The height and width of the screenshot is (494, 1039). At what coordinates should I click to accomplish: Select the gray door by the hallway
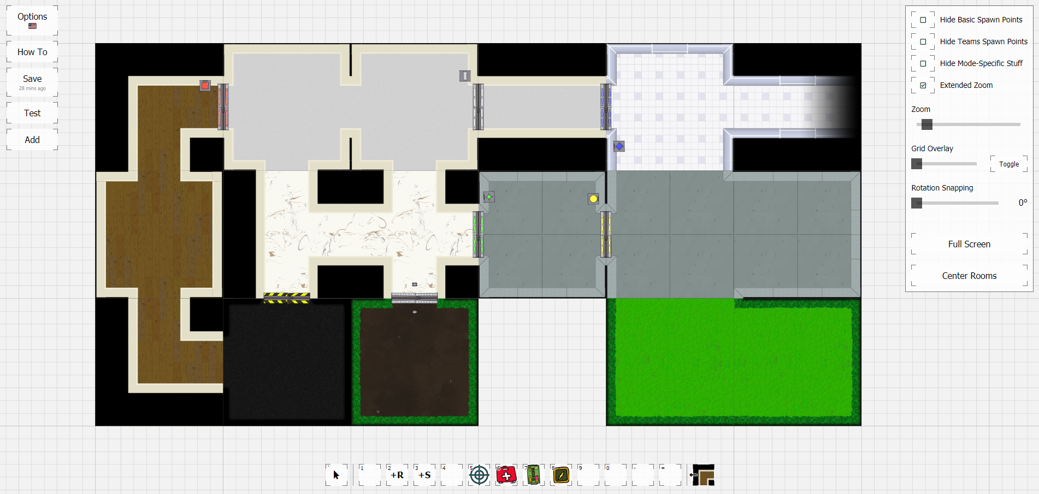point(478,107)
